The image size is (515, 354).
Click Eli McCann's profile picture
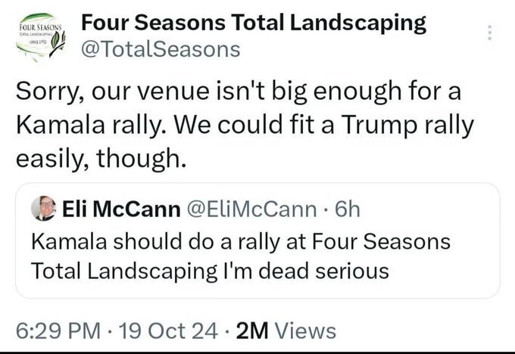(44, 208)
